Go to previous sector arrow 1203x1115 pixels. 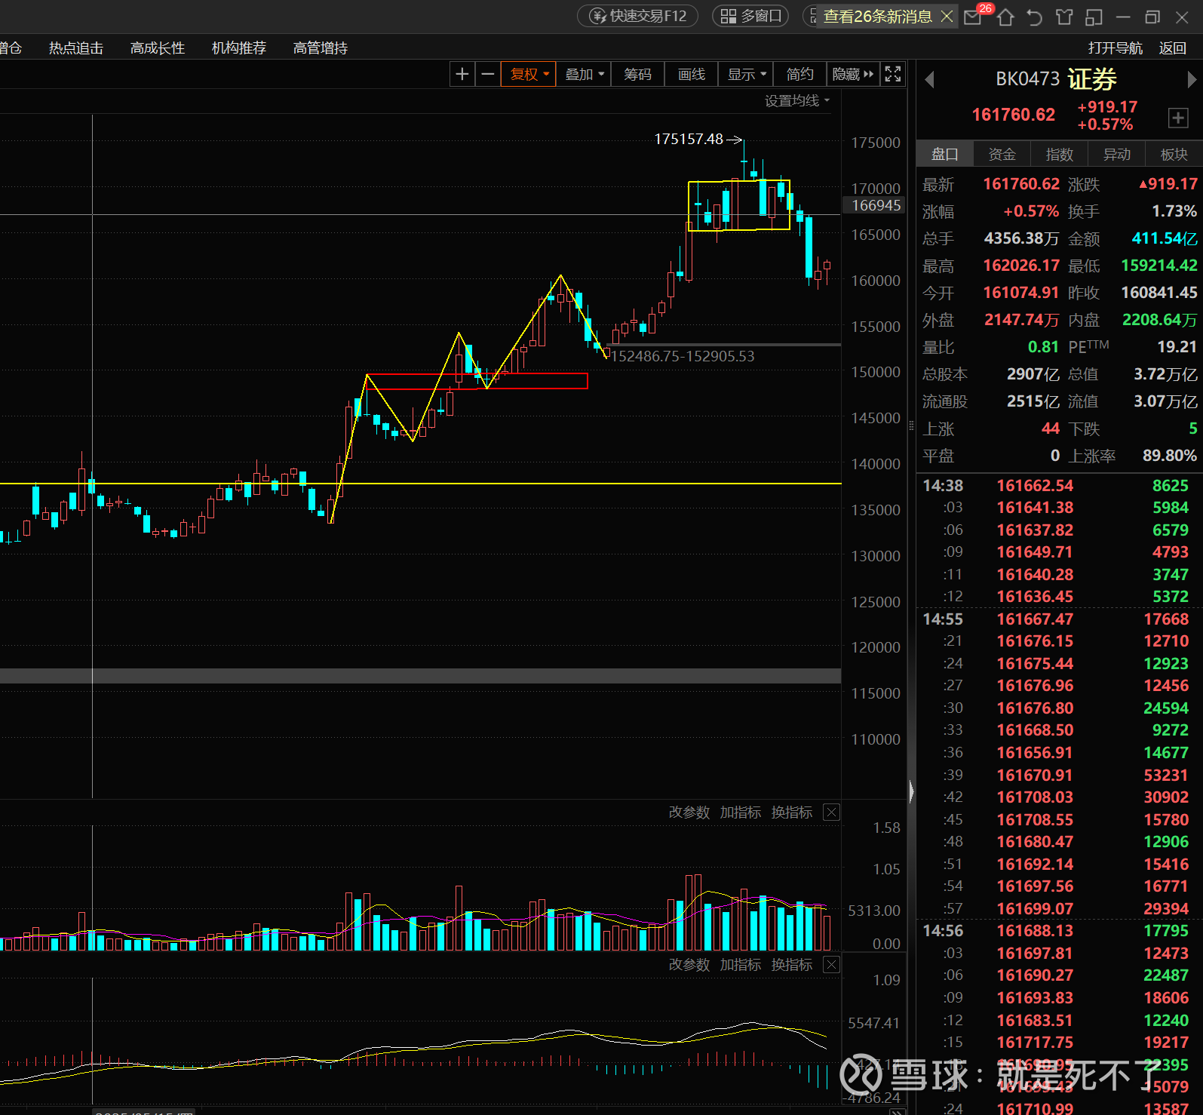click(929, 79)
